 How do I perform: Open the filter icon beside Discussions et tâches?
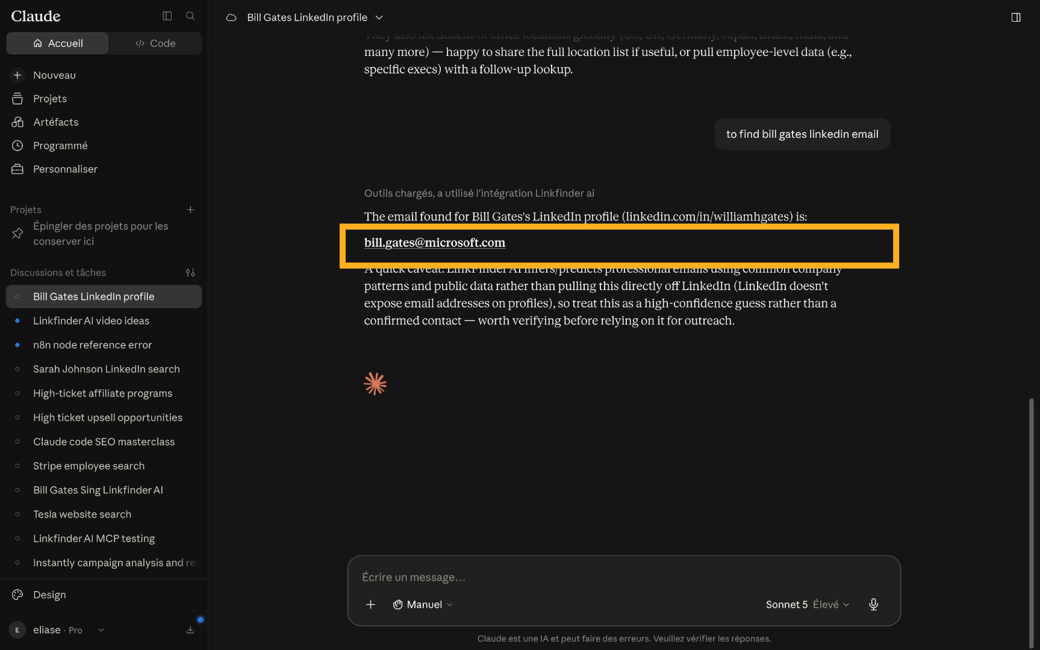pos(190,273)
